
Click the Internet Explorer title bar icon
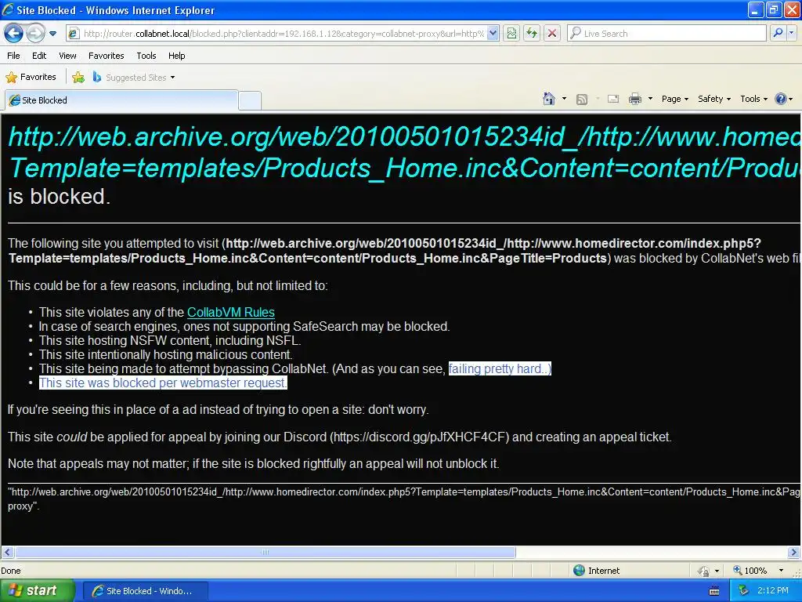tap(8, 9)
